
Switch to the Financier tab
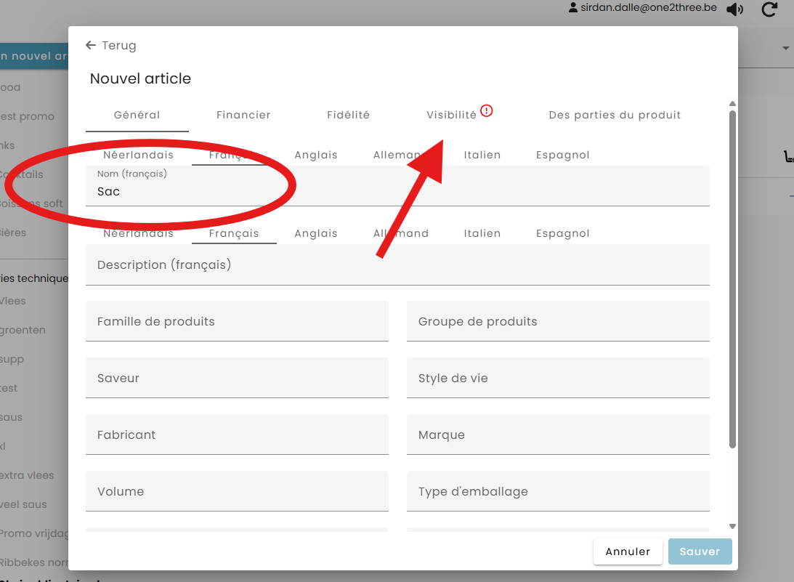243,115
